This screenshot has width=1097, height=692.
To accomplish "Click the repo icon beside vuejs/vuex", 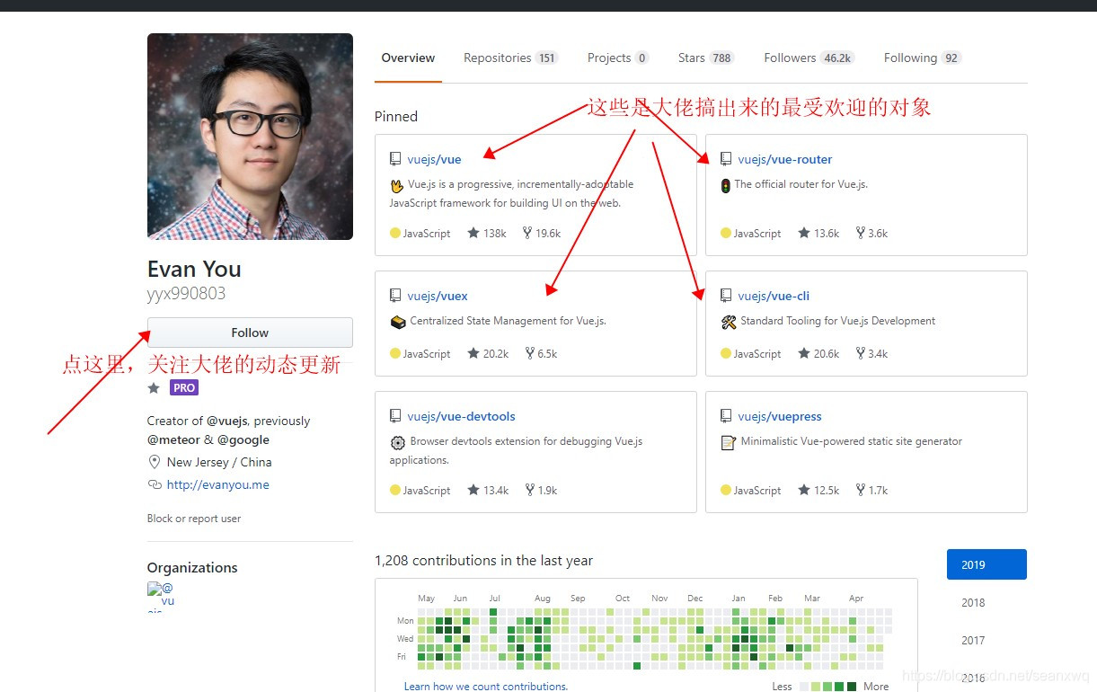I will pyautogui.click(x=395, y=296).
